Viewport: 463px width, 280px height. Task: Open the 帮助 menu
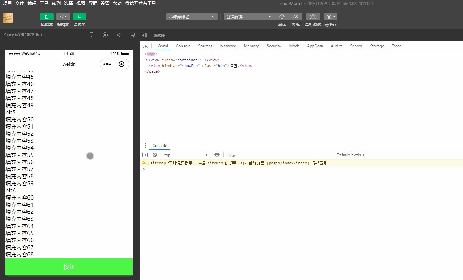117,3
